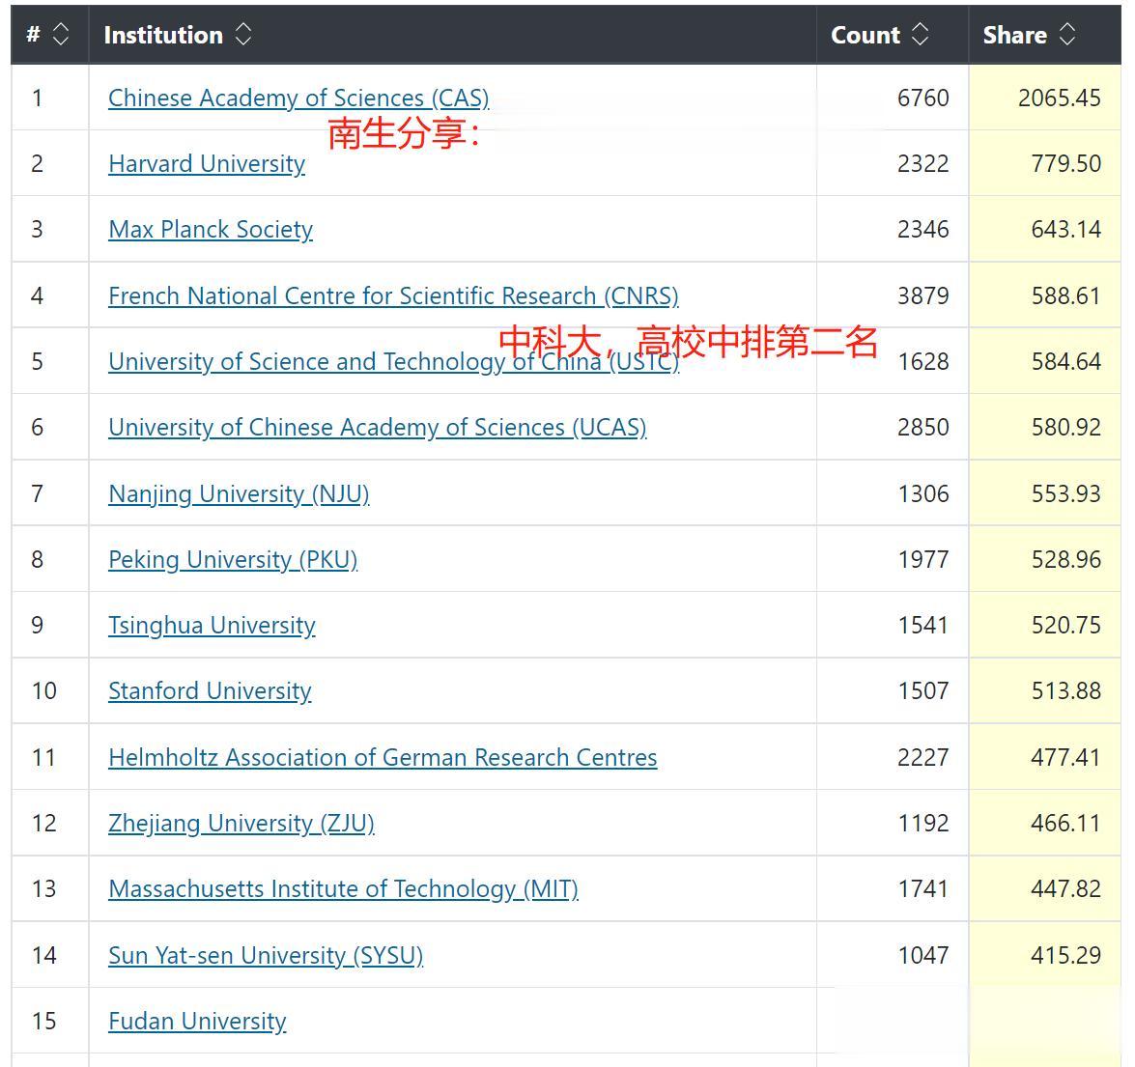Select count value 2227 for Helmholtz

922,757
